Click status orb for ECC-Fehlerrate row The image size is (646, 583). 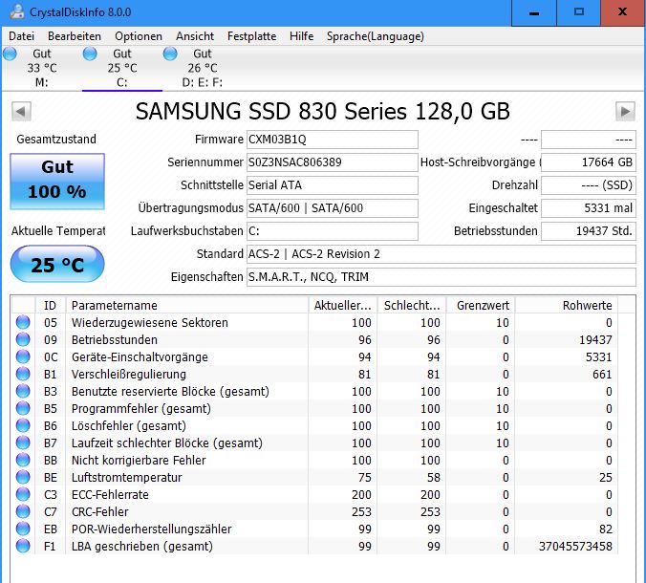point(23,494)
